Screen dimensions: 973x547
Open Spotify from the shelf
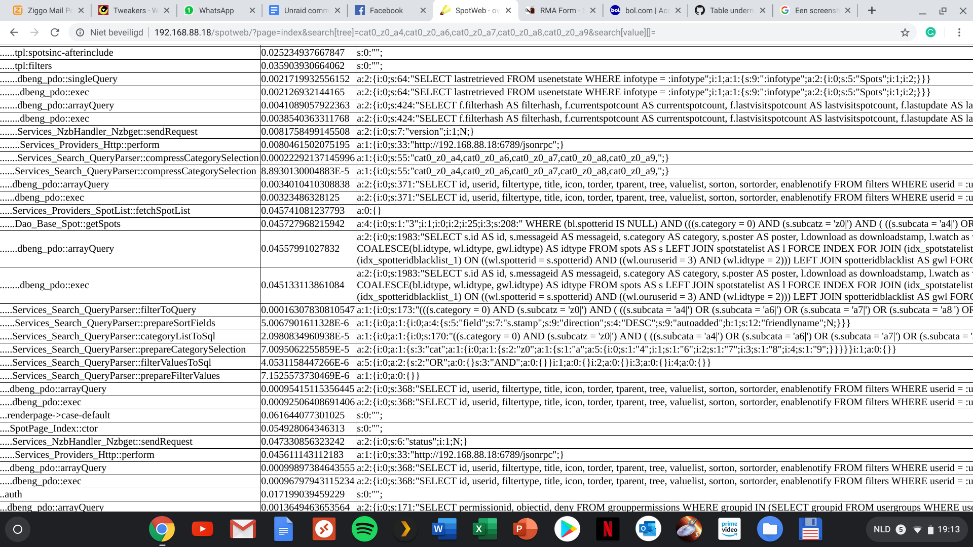[364, 529]
